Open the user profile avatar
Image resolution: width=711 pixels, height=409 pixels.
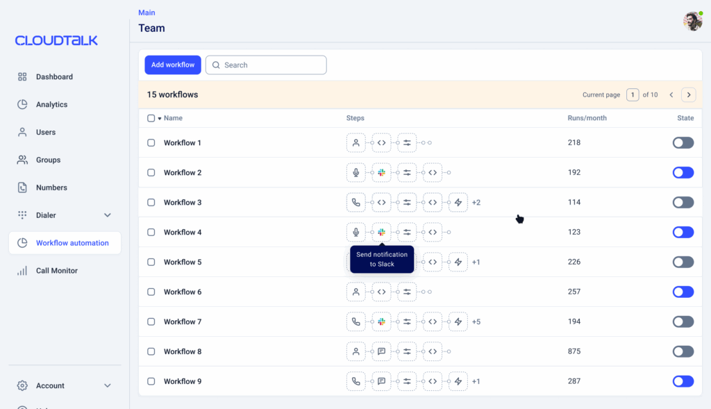coord(692,22)
